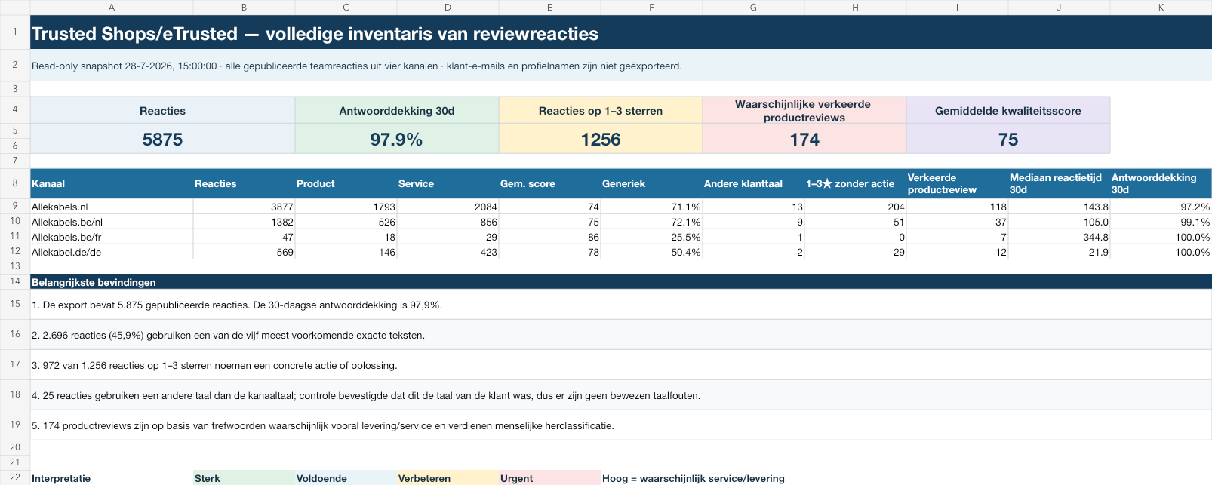1212x485 pixels.
Task: Click the 'Product' table header
Action: coord(346,183)
